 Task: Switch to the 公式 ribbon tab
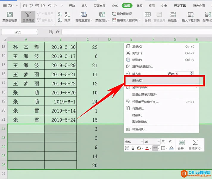point(115,6)
